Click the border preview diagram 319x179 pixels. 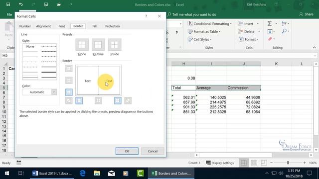point(99,81)
